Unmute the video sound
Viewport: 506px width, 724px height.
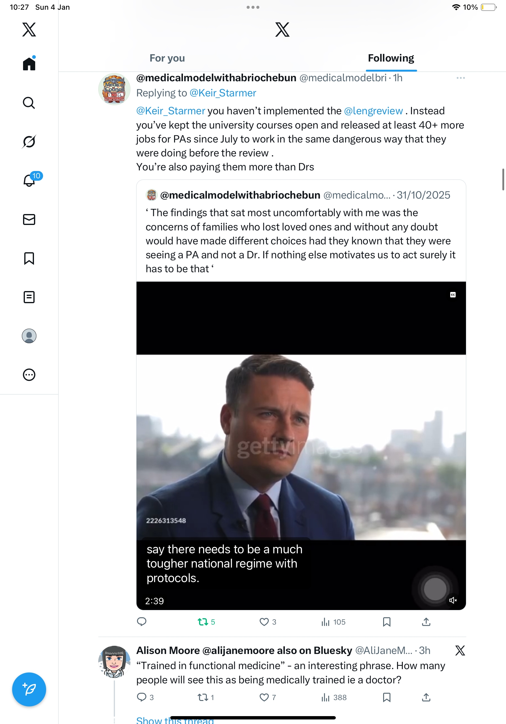click(x=453, y=600)
